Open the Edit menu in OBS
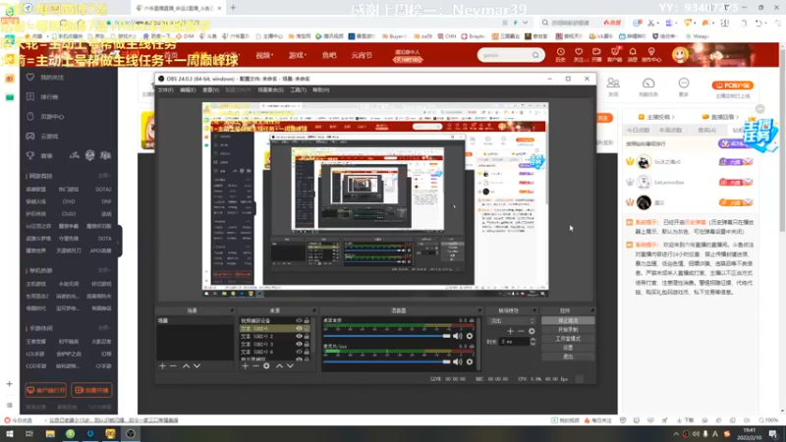Image resolution: width=786 pixels, height=442 pixels. tap(188, 90)
